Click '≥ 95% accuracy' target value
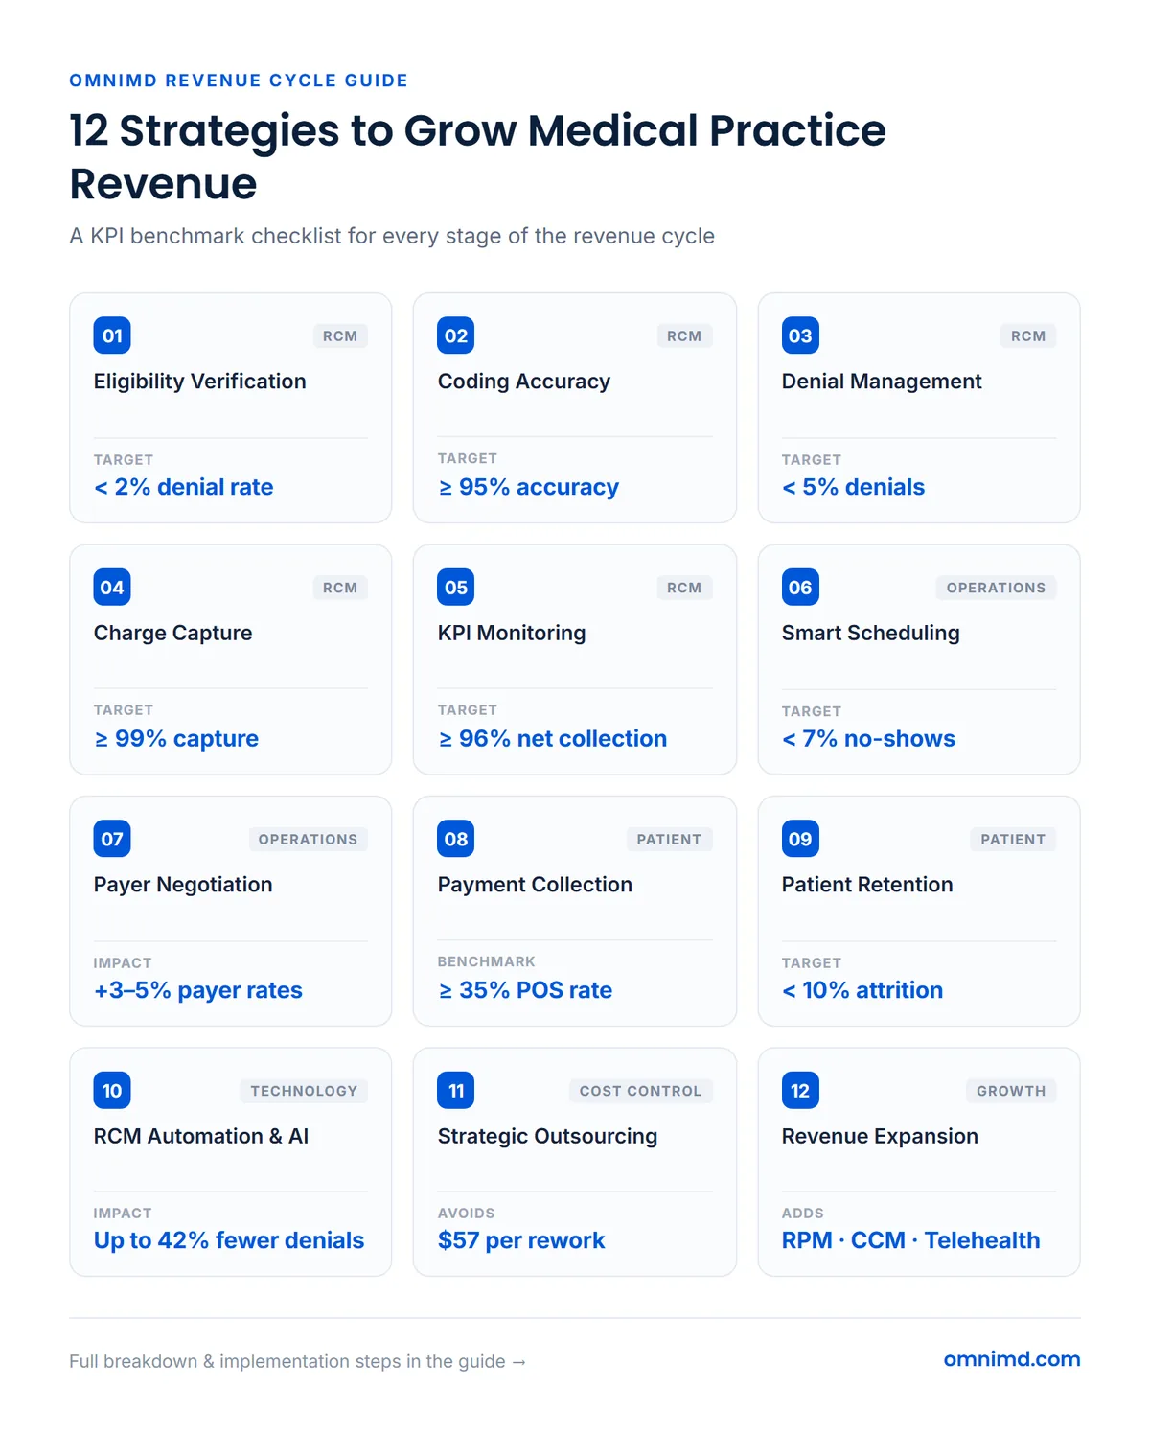1150x1434 pixels. (528, 487)
